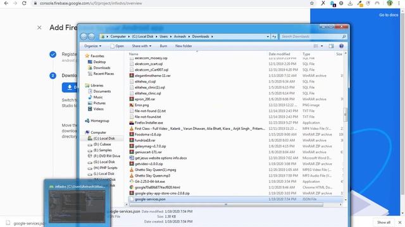The image size is (405, 227).
Task: Click the search magnifier in Search Downloads
Action: [x=344, y=37]
